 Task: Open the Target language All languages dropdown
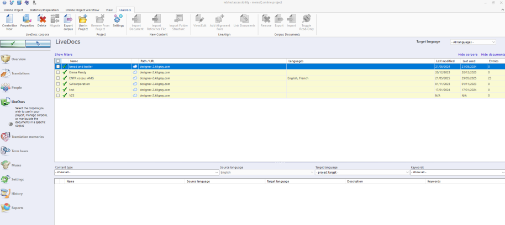click(472, 42)
